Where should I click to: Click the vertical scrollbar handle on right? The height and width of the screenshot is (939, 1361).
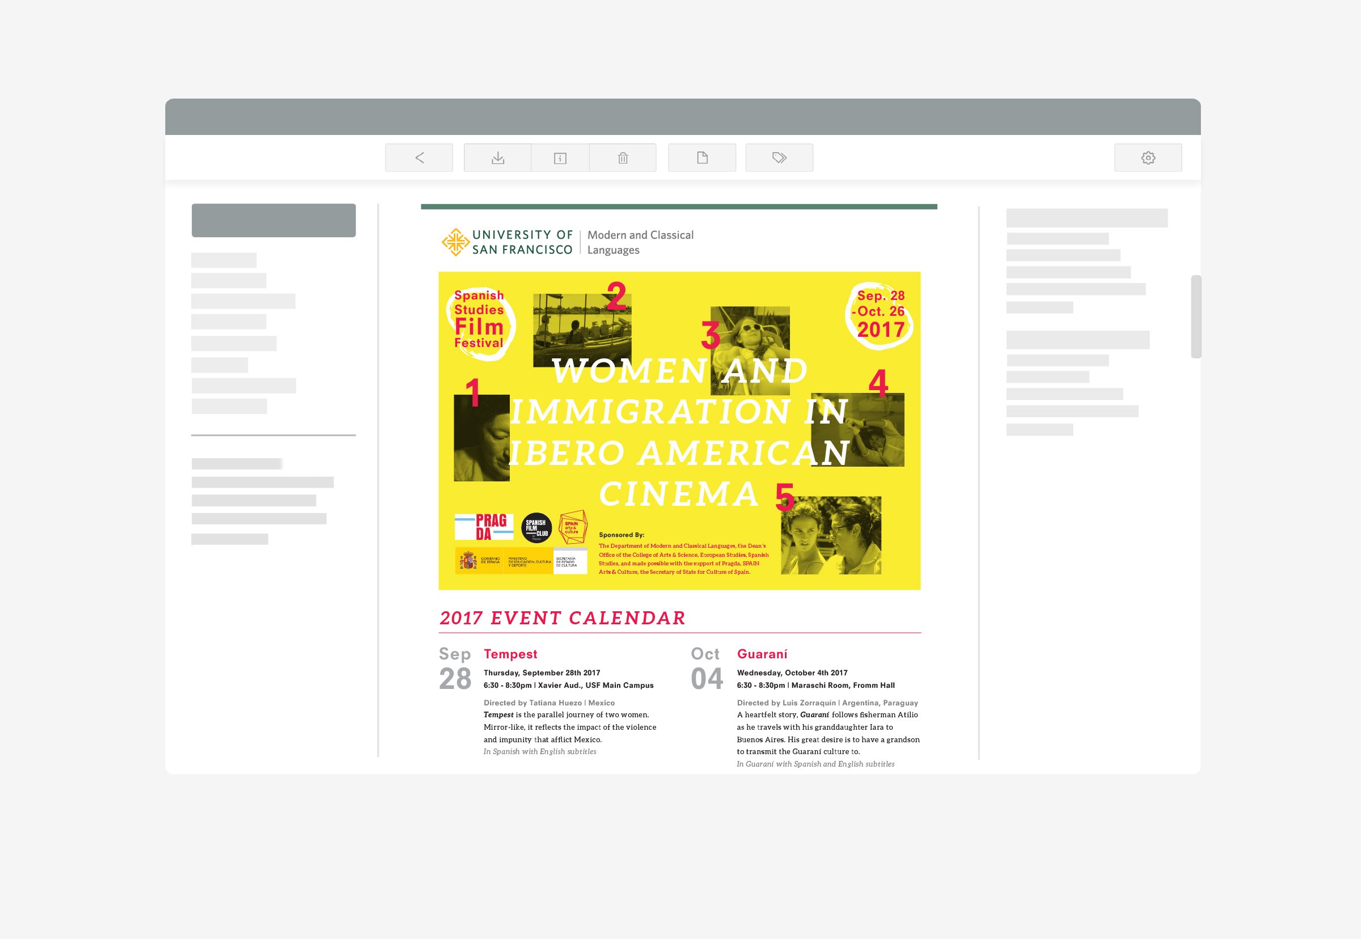tap(1195, 316)
